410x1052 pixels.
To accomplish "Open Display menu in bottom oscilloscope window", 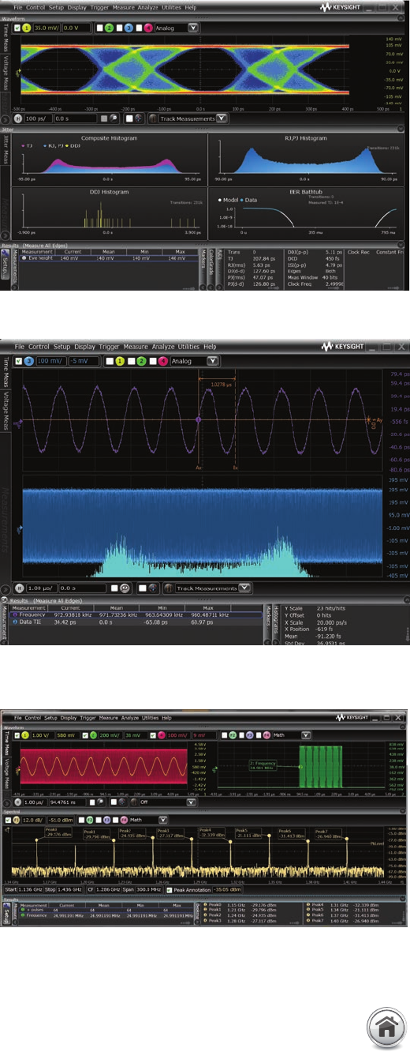I will pyautogui.click(x=69, y=717).
